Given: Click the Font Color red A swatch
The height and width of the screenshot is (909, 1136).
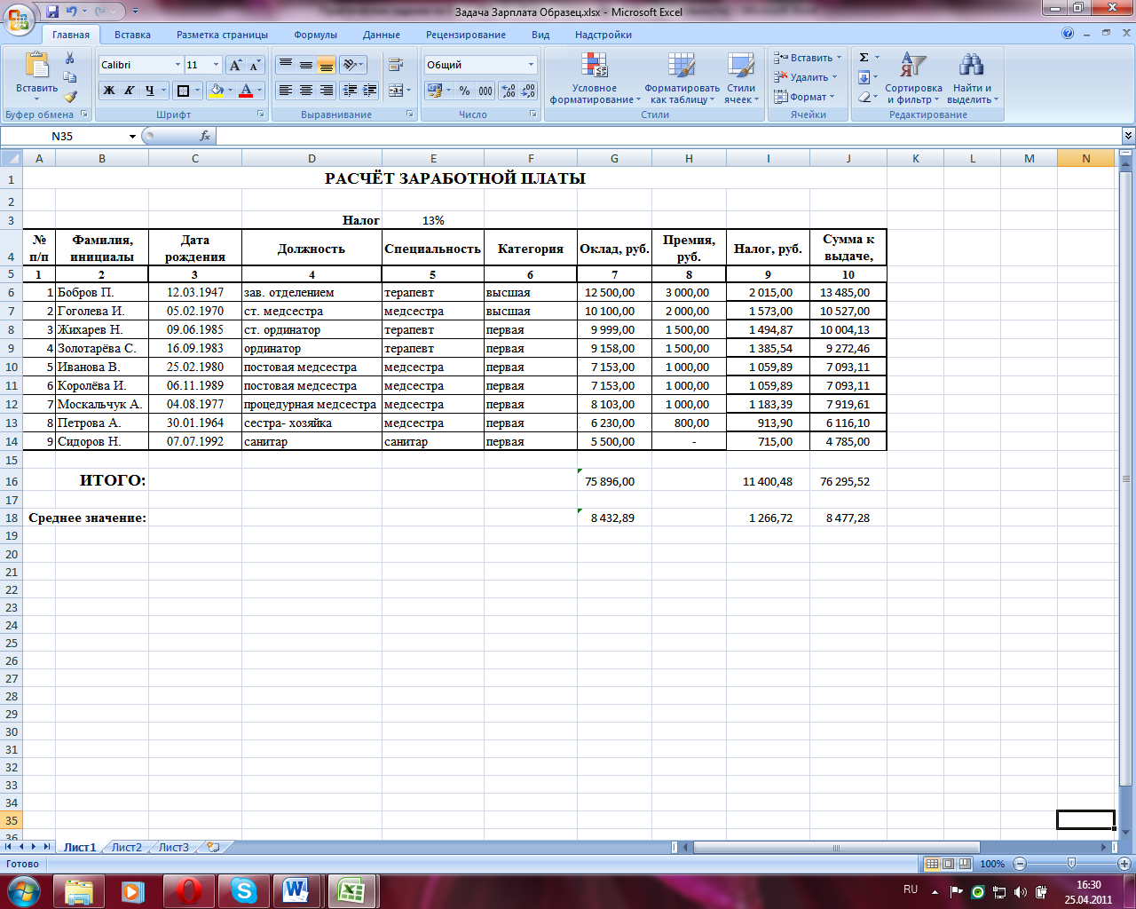Looking at the screenshot, I should (246, 91).
